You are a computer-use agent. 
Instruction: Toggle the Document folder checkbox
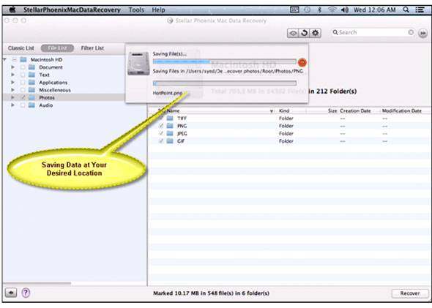click(23, 67)
